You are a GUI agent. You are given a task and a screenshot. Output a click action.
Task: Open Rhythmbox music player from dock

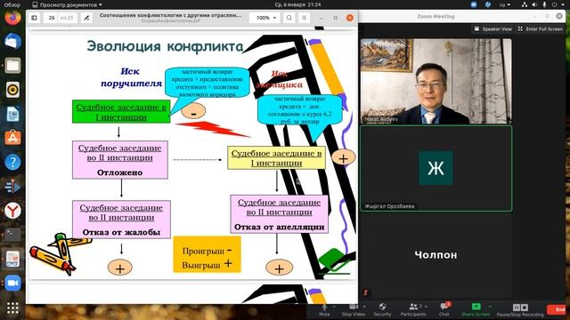[x=12, y=90]
